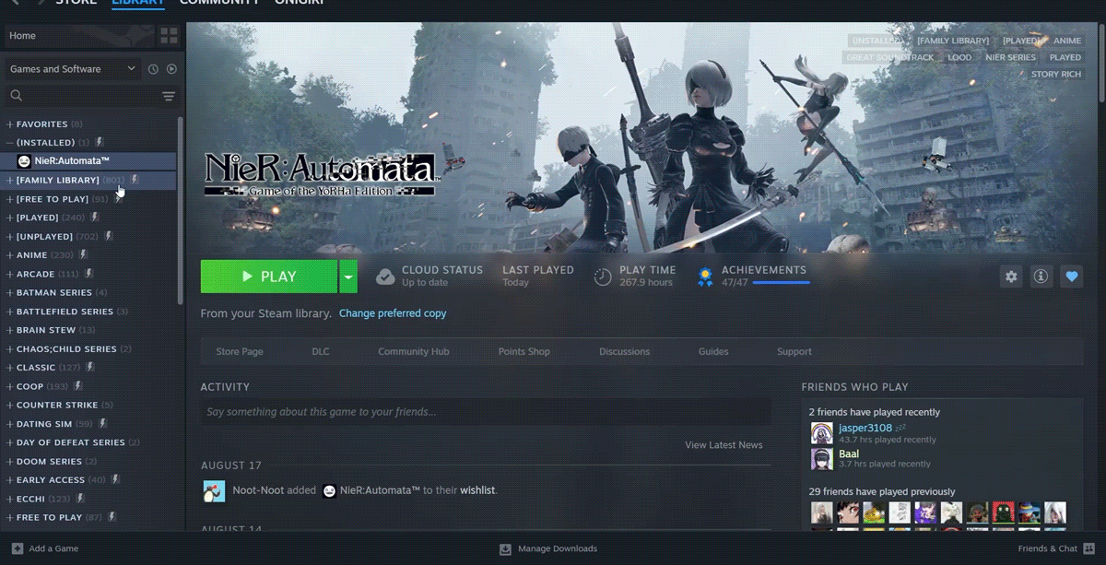The height and width of the screenshot is (565, 1106).
Task: Expand the ANIME collection
Action: [x=9, y=255]
